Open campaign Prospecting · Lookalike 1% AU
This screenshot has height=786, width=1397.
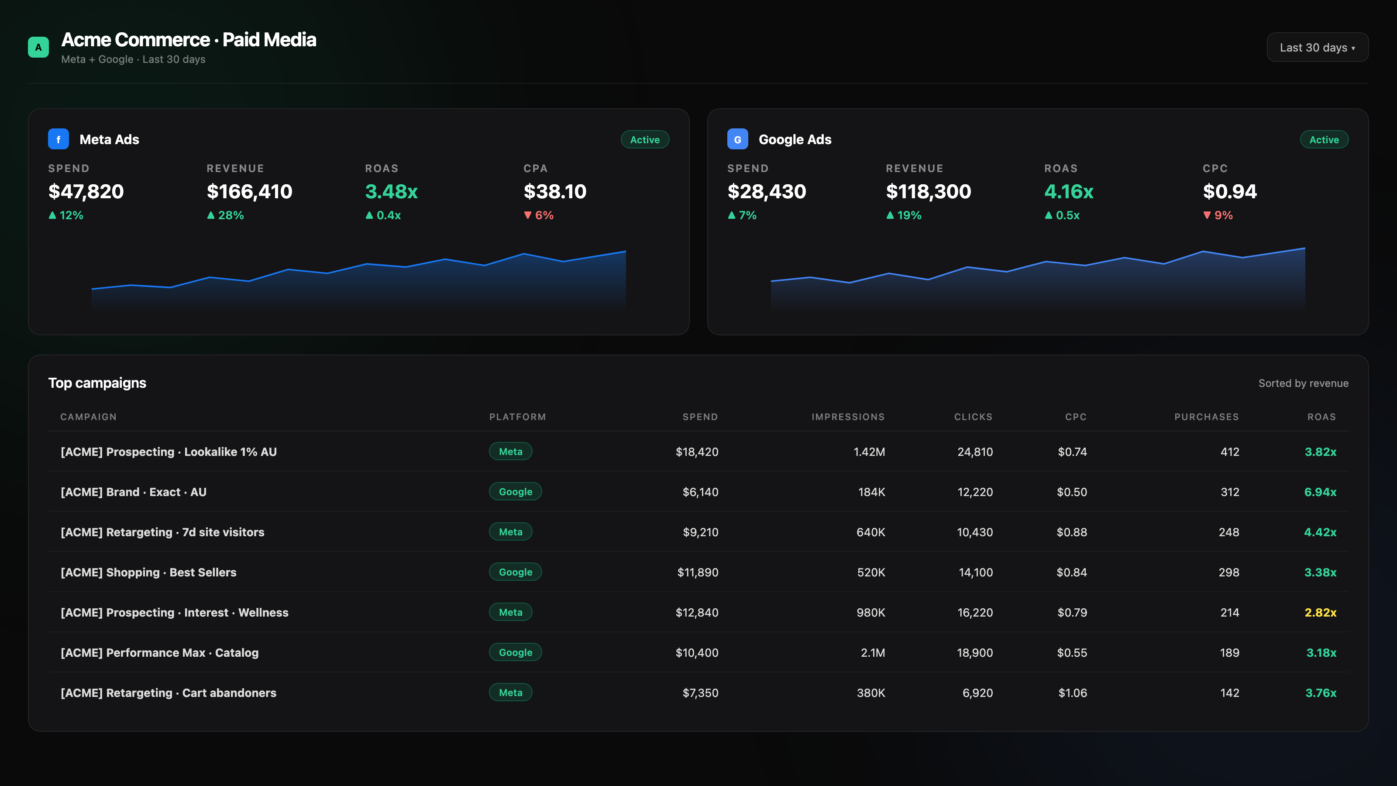pos(169,452)
